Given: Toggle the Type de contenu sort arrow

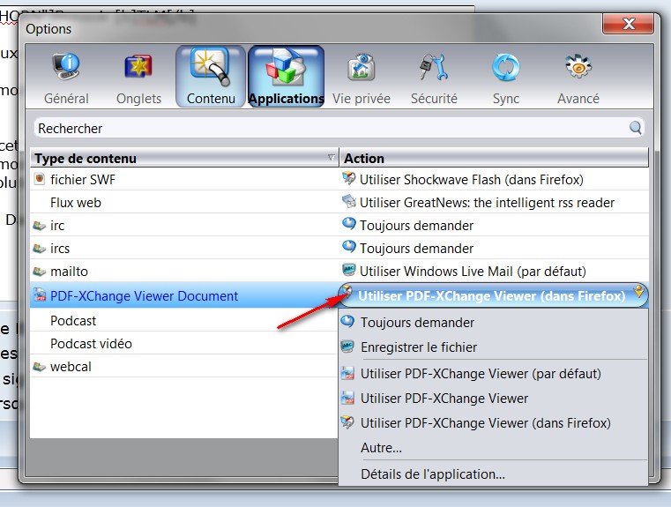Looking at the screenshot, I should pyautogui.click(x=332, y=158).
